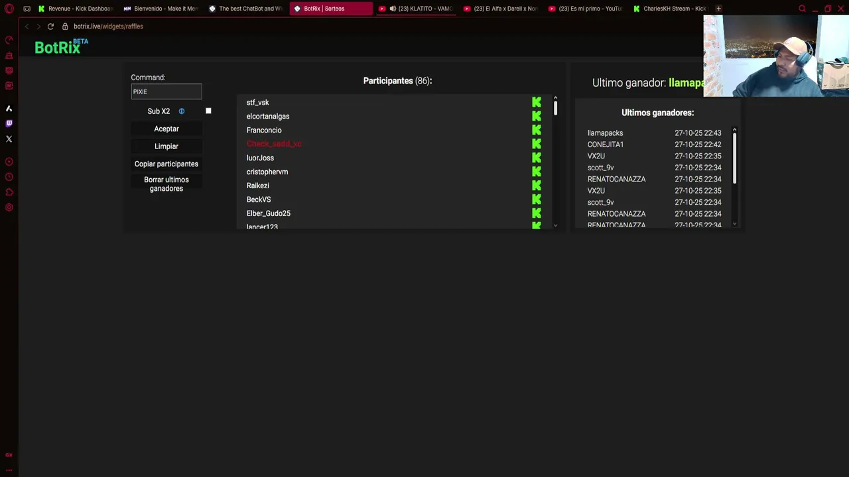849x477 pixels.
Task: Select participant cristophervm
Action: click(267, 172)
